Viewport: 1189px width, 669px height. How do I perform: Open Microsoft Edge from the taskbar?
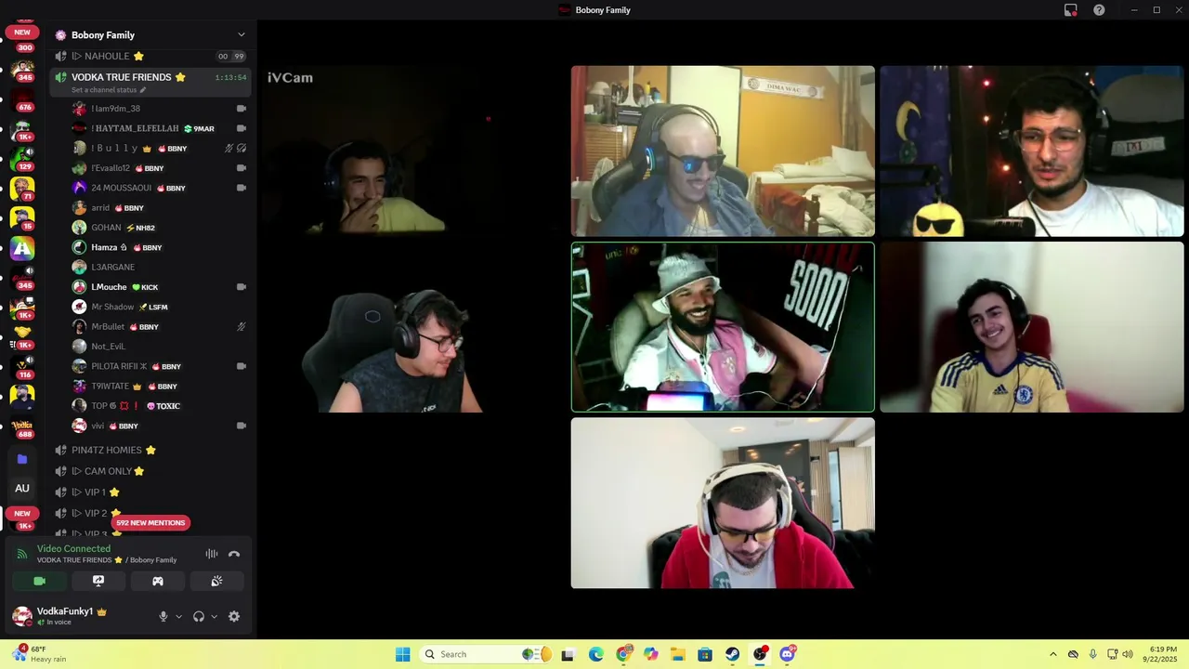[x=595, y=654]
